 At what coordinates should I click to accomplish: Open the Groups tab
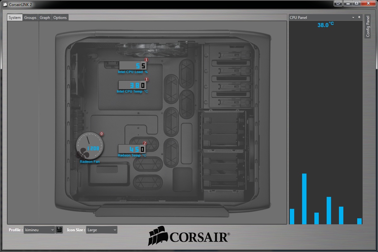pos(30,18)
